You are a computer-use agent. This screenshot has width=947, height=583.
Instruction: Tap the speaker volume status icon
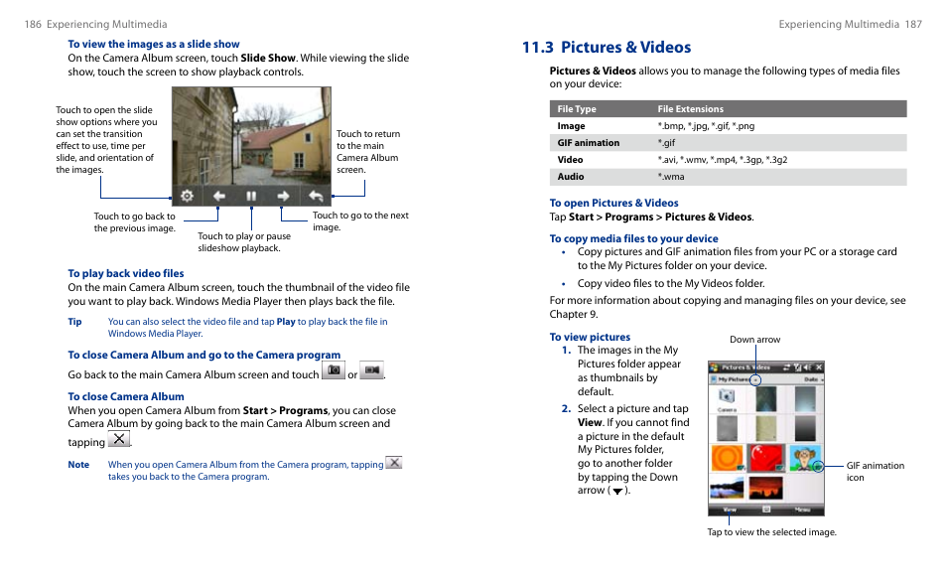coord(807,367)
